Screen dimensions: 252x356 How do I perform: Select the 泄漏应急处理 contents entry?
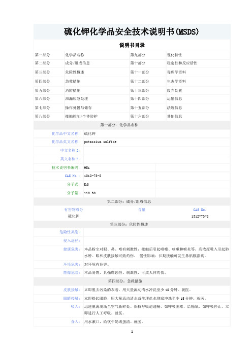coord(76,98)
